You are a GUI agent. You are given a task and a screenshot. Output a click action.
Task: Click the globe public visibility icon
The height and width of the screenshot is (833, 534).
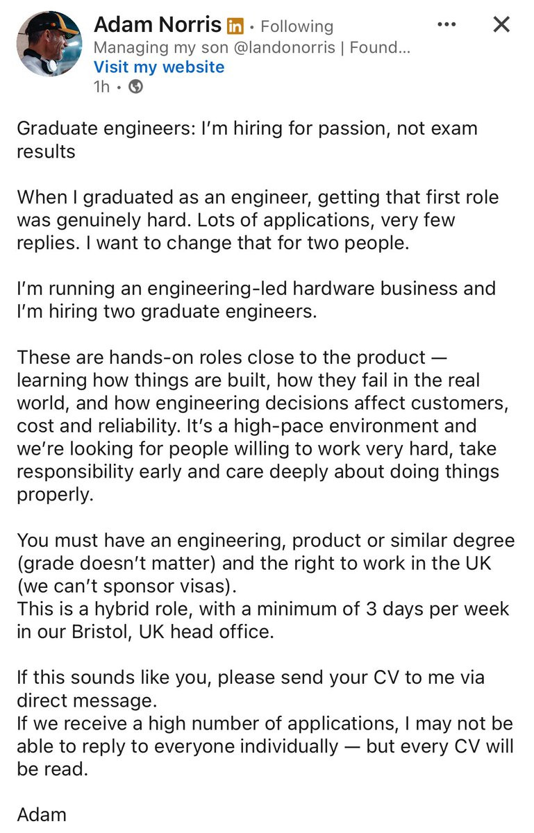pyautogui.click(x=136, y=87)
